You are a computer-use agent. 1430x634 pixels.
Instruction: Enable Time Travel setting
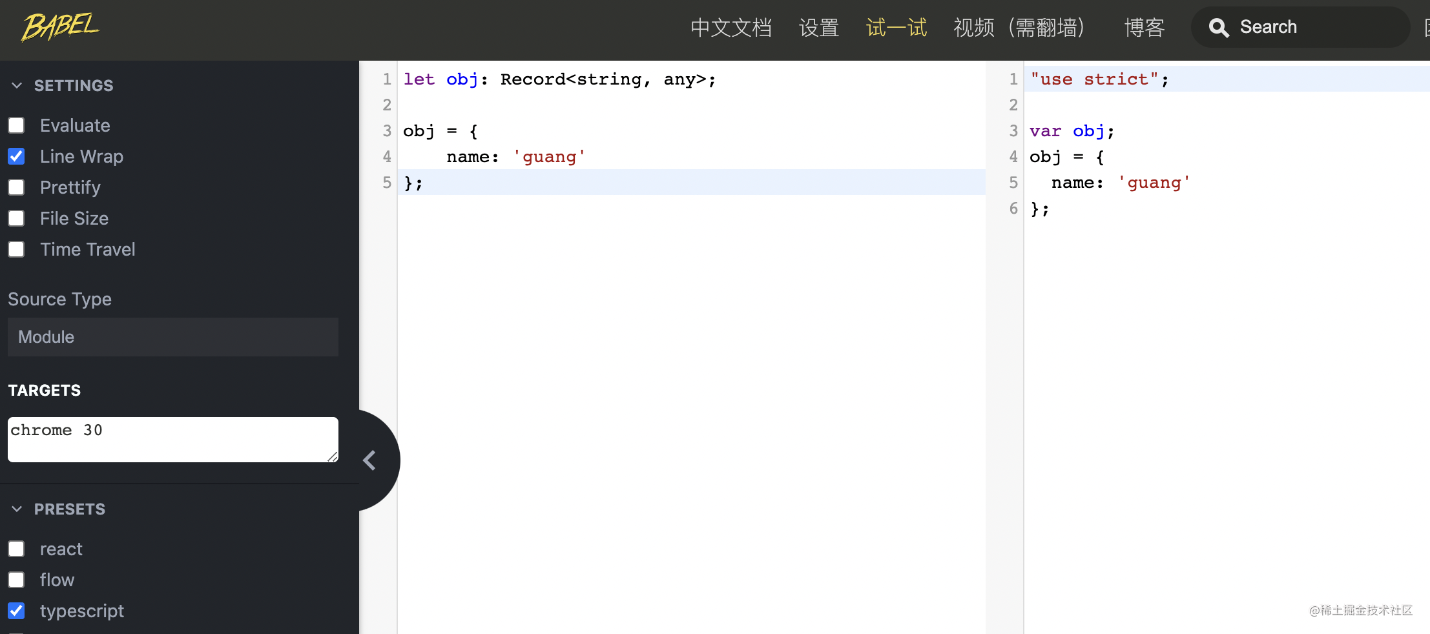point(17,249)
